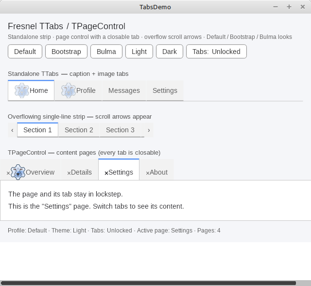Click the text 'The page and its tab stay in lockstep.'
This screenshot has height=286, width=311.
[66, 194]
